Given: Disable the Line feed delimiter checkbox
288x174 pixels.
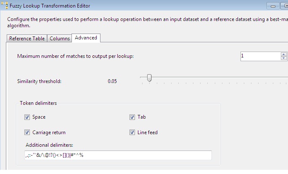Looking at the screenshot, I should 132,132.
